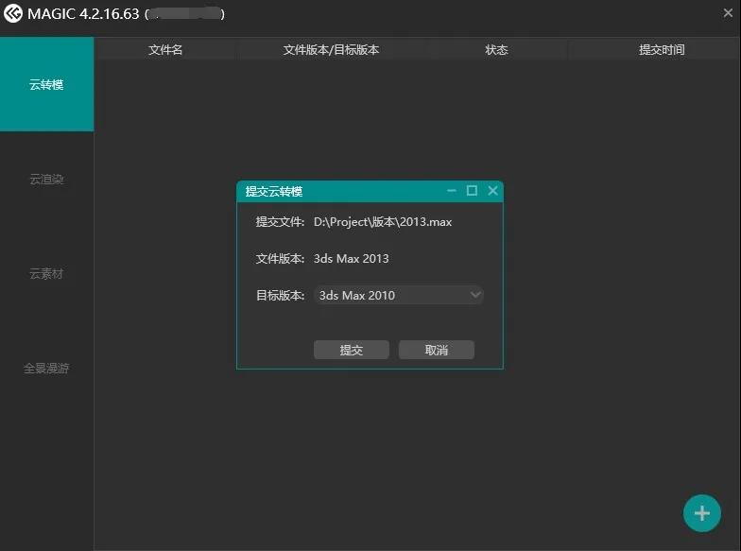Click the MAGIC logo icon in title bar

(x=13, y=14)
